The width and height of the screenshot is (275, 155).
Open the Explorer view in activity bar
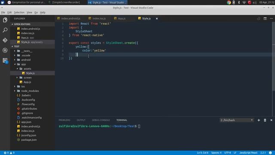(5, 20)
